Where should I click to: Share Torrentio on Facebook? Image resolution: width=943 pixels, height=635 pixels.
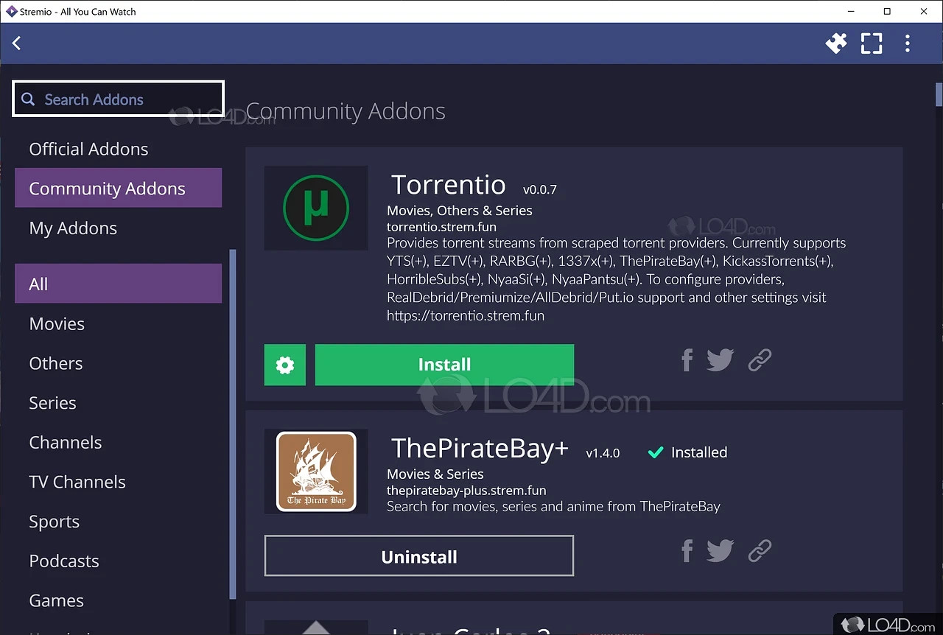pos(687,359)
